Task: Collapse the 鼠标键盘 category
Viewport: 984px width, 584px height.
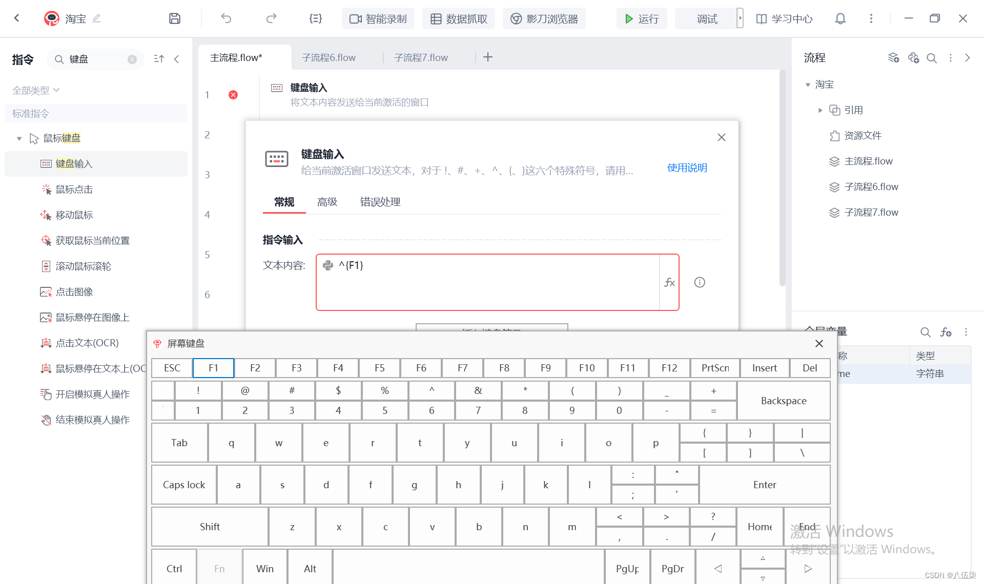Action: pos(19,138)
